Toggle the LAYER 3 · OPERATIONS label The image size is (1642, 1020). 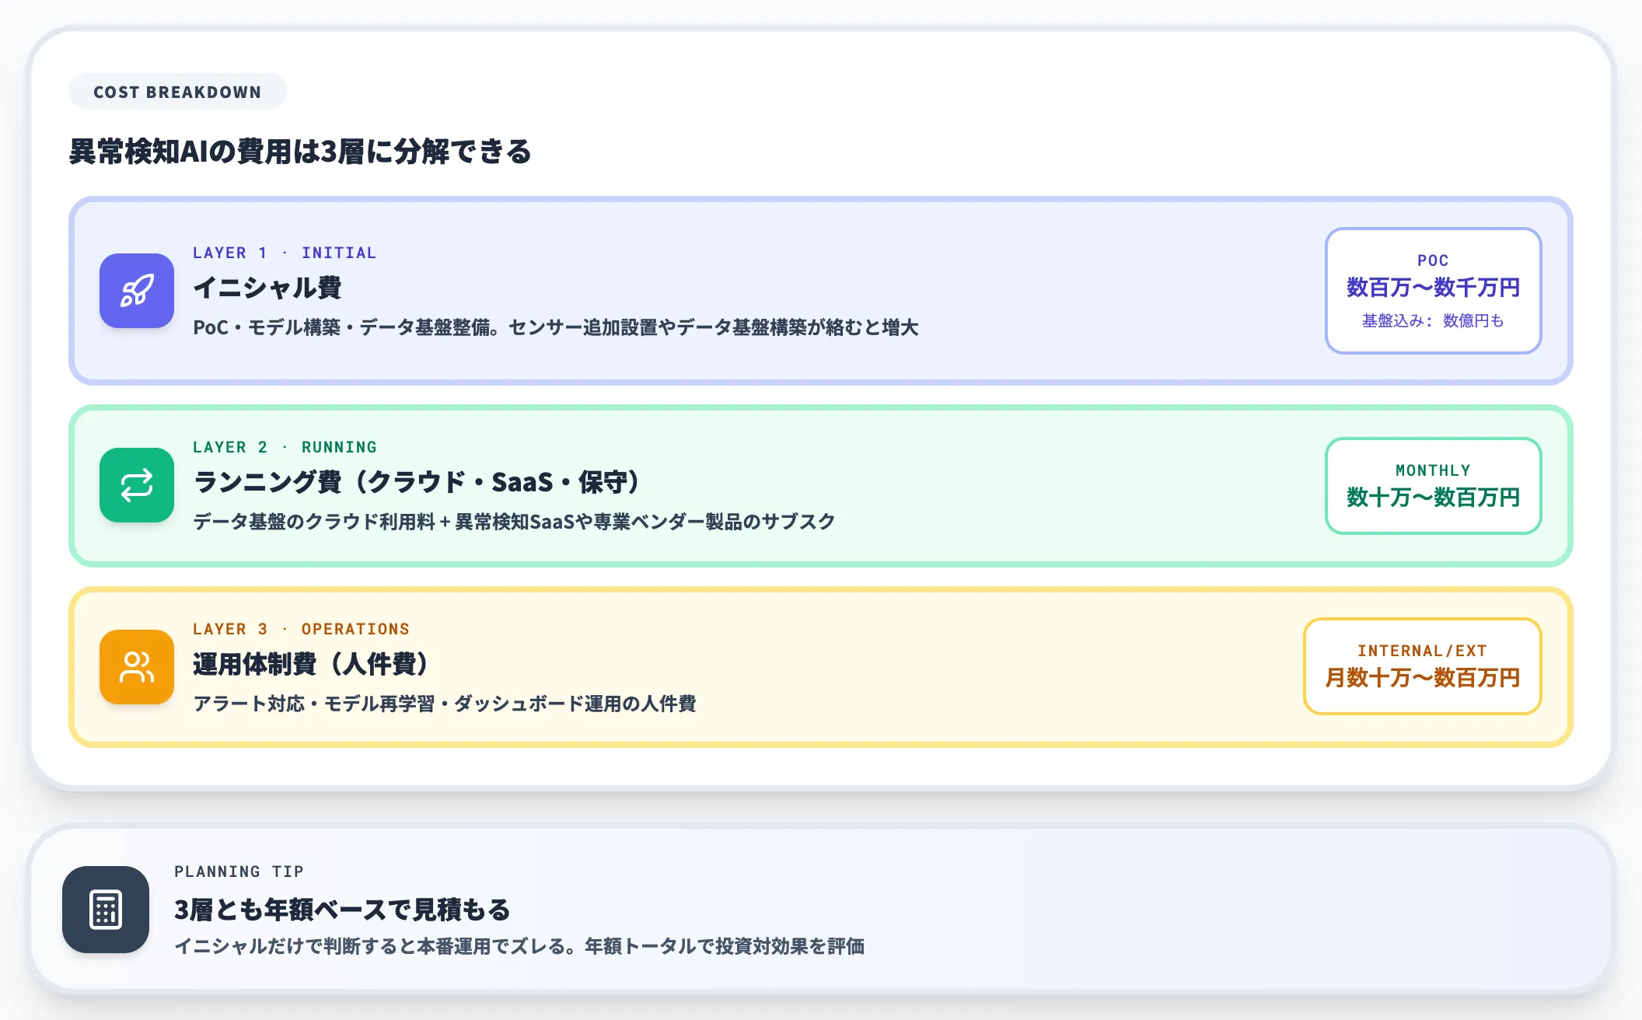click(302, 629)
